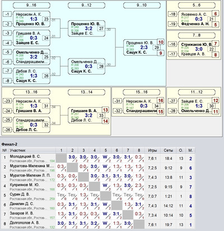224x231 pixels.
Task: Select seed box -18 by Яковенко
Action: coord(172,14)
